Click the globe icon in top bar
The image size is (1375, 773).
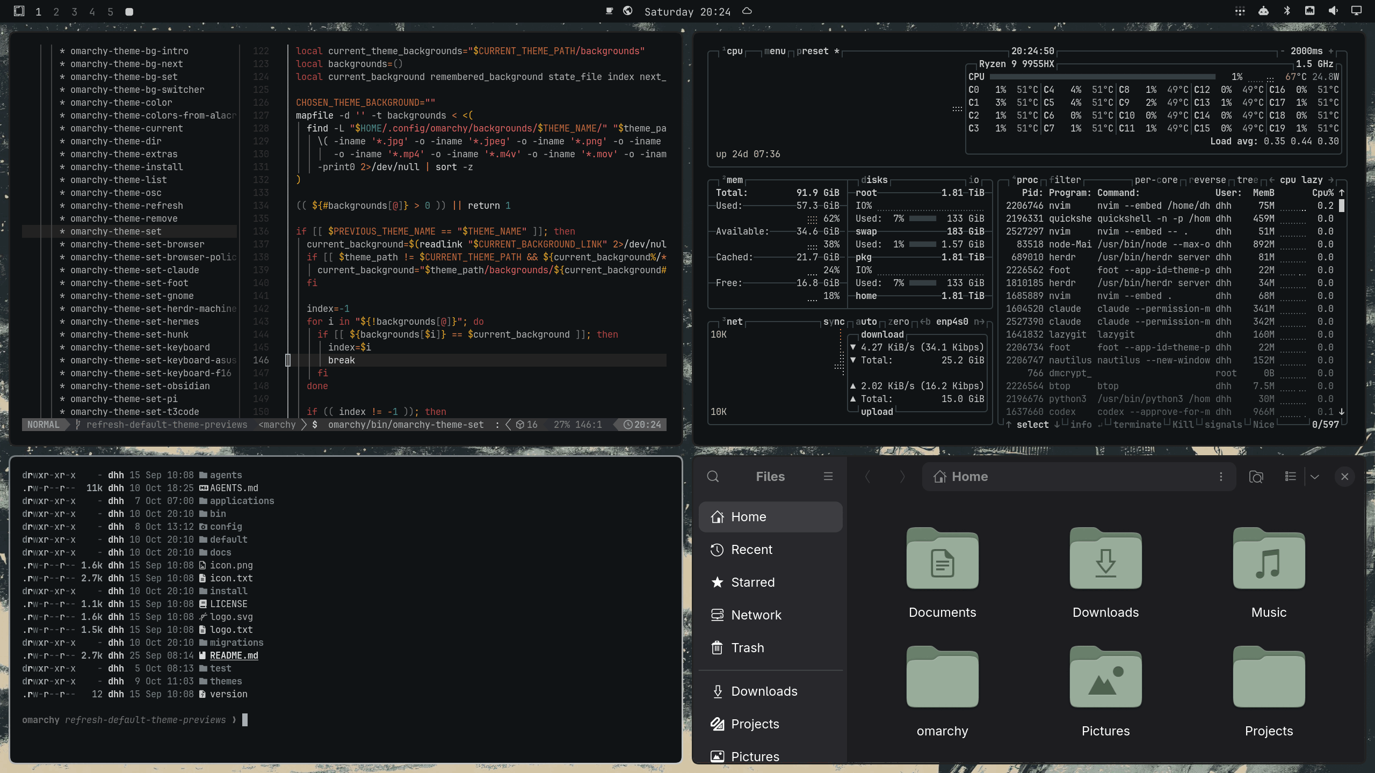tap(627, 11)
